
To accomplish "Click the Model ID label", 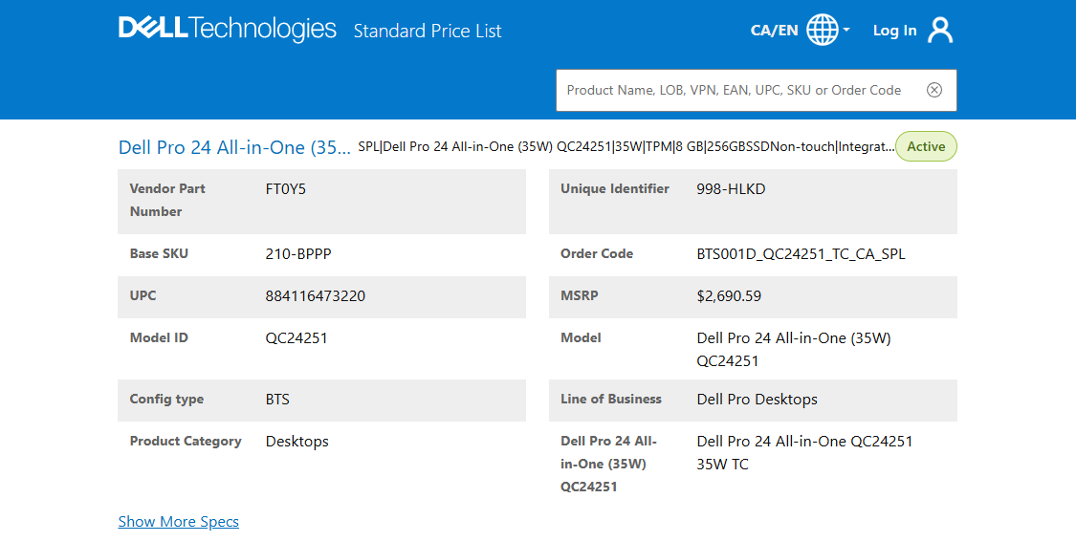I will [x=159, y=337].
